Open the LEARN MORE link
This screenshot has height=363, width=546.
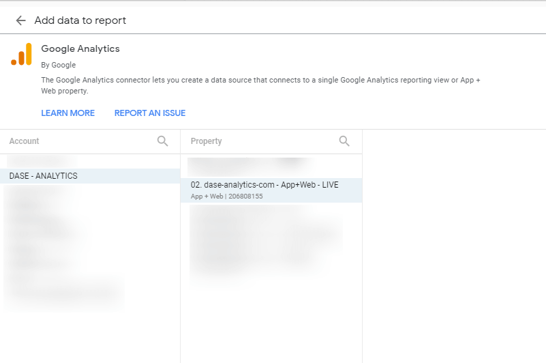point(68,113)
